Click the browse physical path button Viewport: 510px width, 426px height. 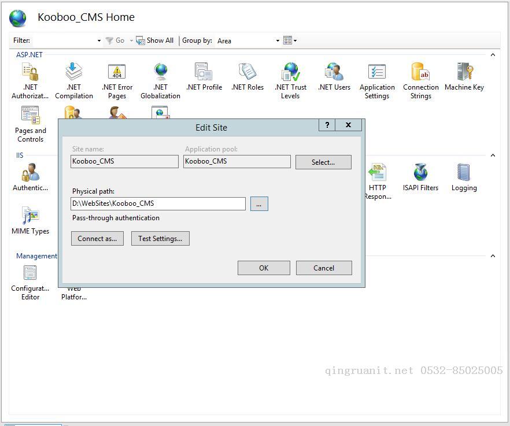[259, 204]
